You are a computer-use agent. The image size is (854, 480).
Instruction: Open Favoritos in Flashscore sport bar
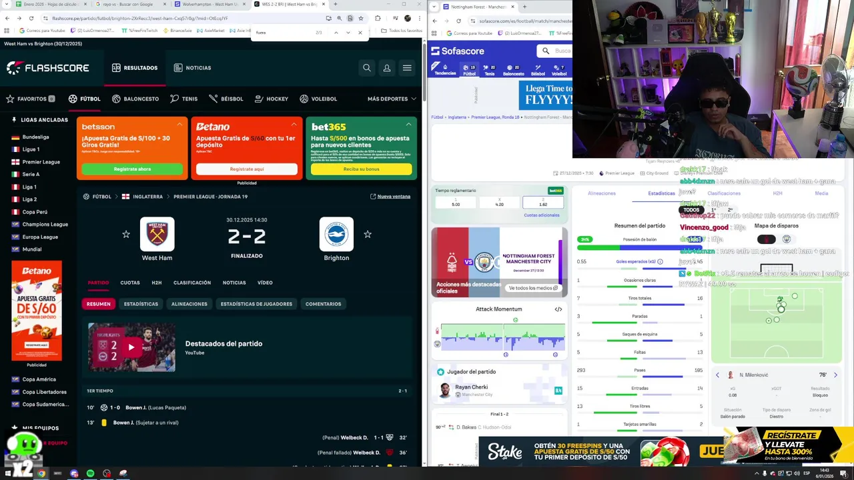point(31,99)
